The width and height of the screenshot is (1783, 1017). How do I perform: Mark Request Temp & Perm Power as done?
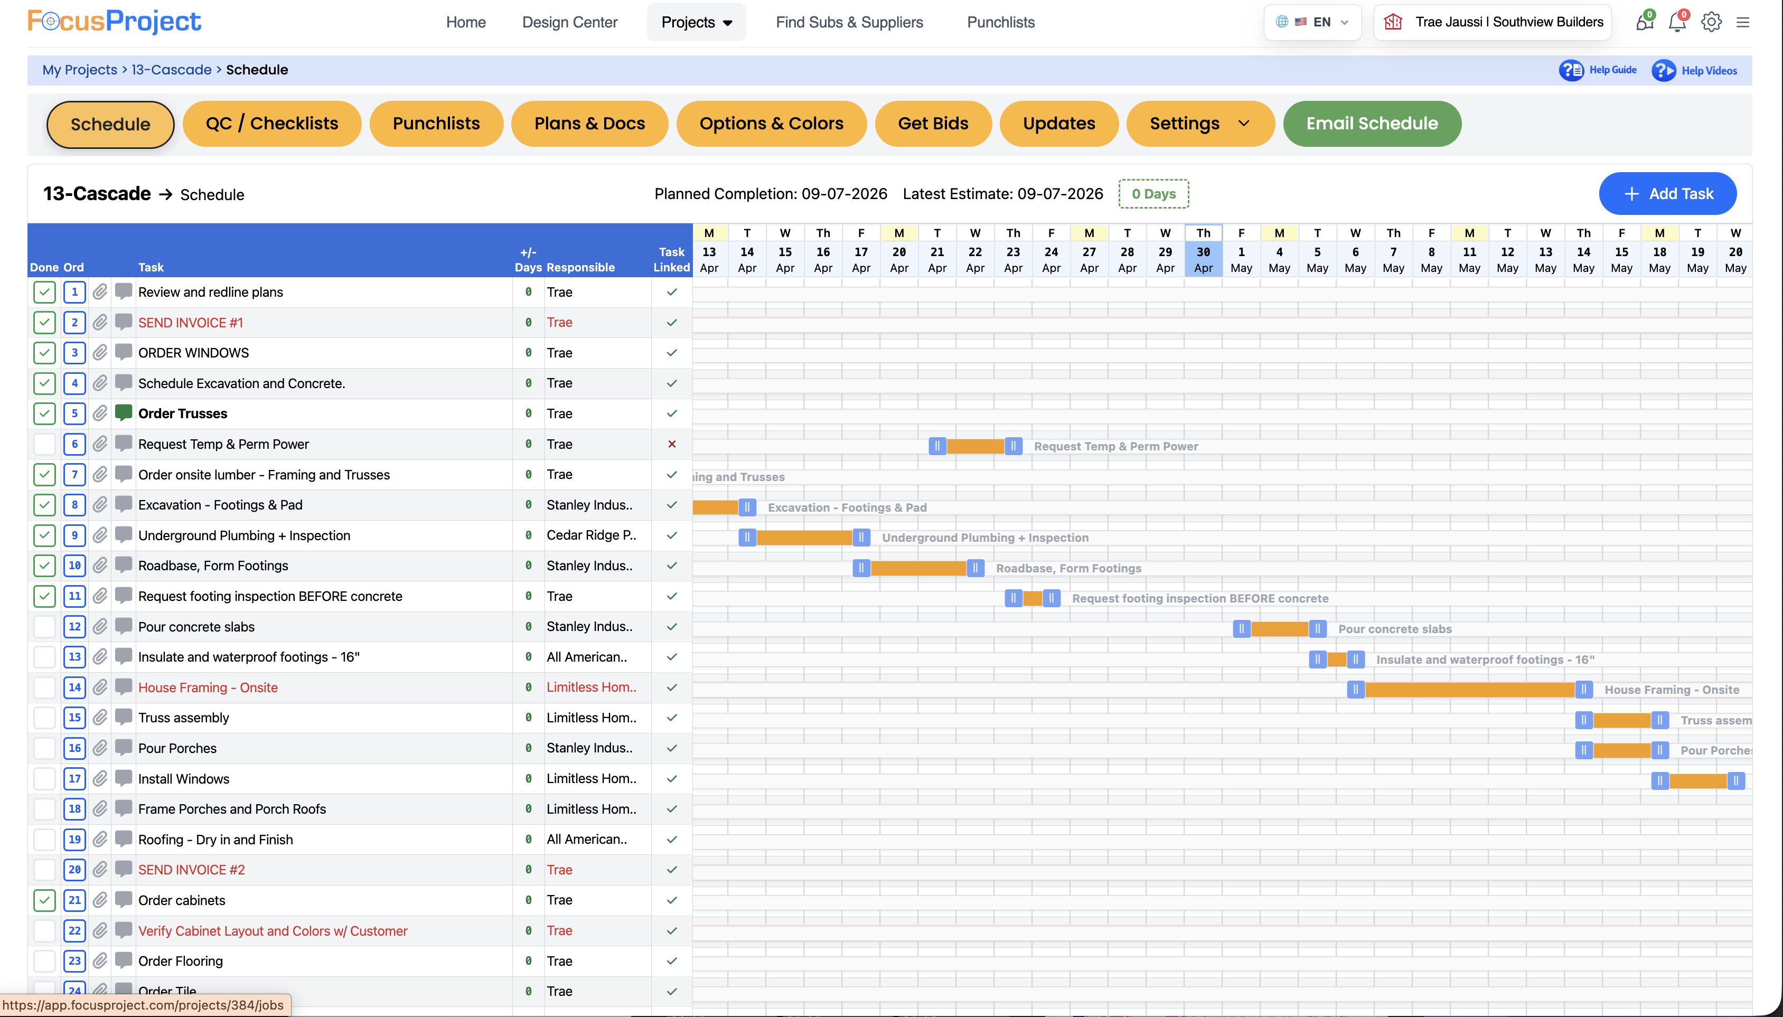(45, 444)
